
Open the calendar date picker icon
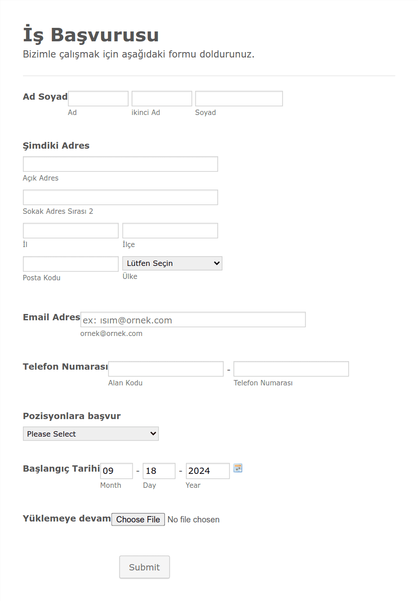(x=238, y=468)
